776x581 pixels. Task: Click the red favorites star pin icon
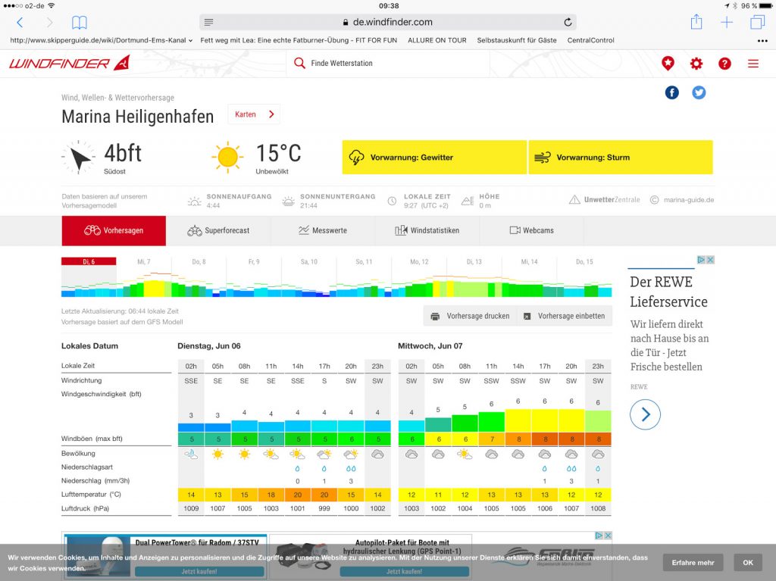668,64
